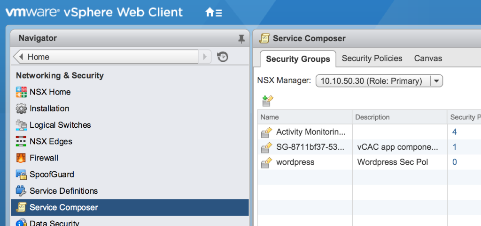Pin the Navigator panel
Screen dimensions: 481x226
tap(241, 38)
